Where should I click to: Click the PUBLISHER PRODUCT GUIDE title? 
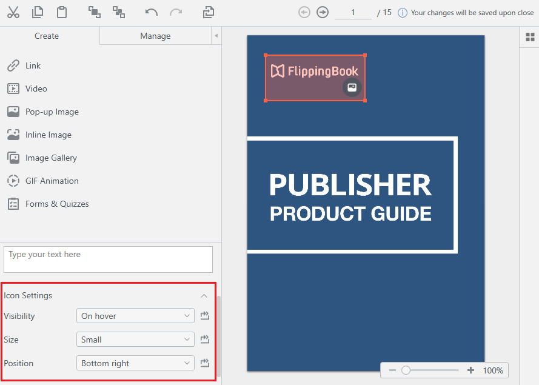coord(350,197)
